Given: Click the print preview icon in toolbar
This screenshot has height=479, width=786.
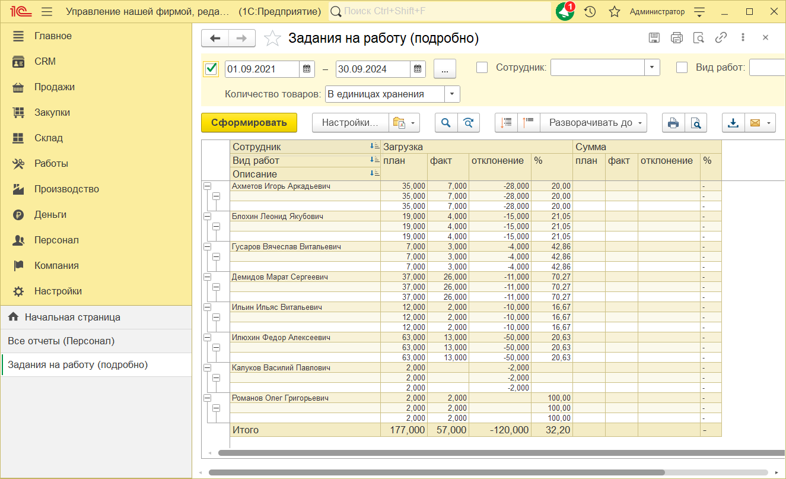Looking at the screenshot, I should (696, 123).
